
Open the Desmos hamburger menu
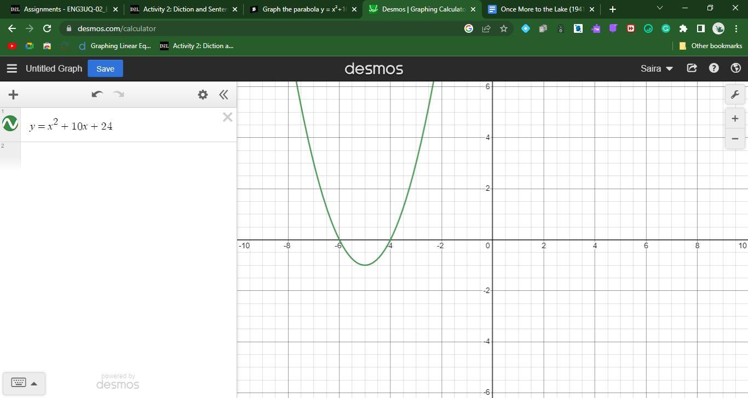(x=11, y=68)
